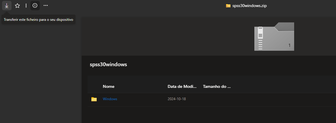Click the zip file icon beside spss30windows.zip
336x123 pixels.
tap(228, 6)
